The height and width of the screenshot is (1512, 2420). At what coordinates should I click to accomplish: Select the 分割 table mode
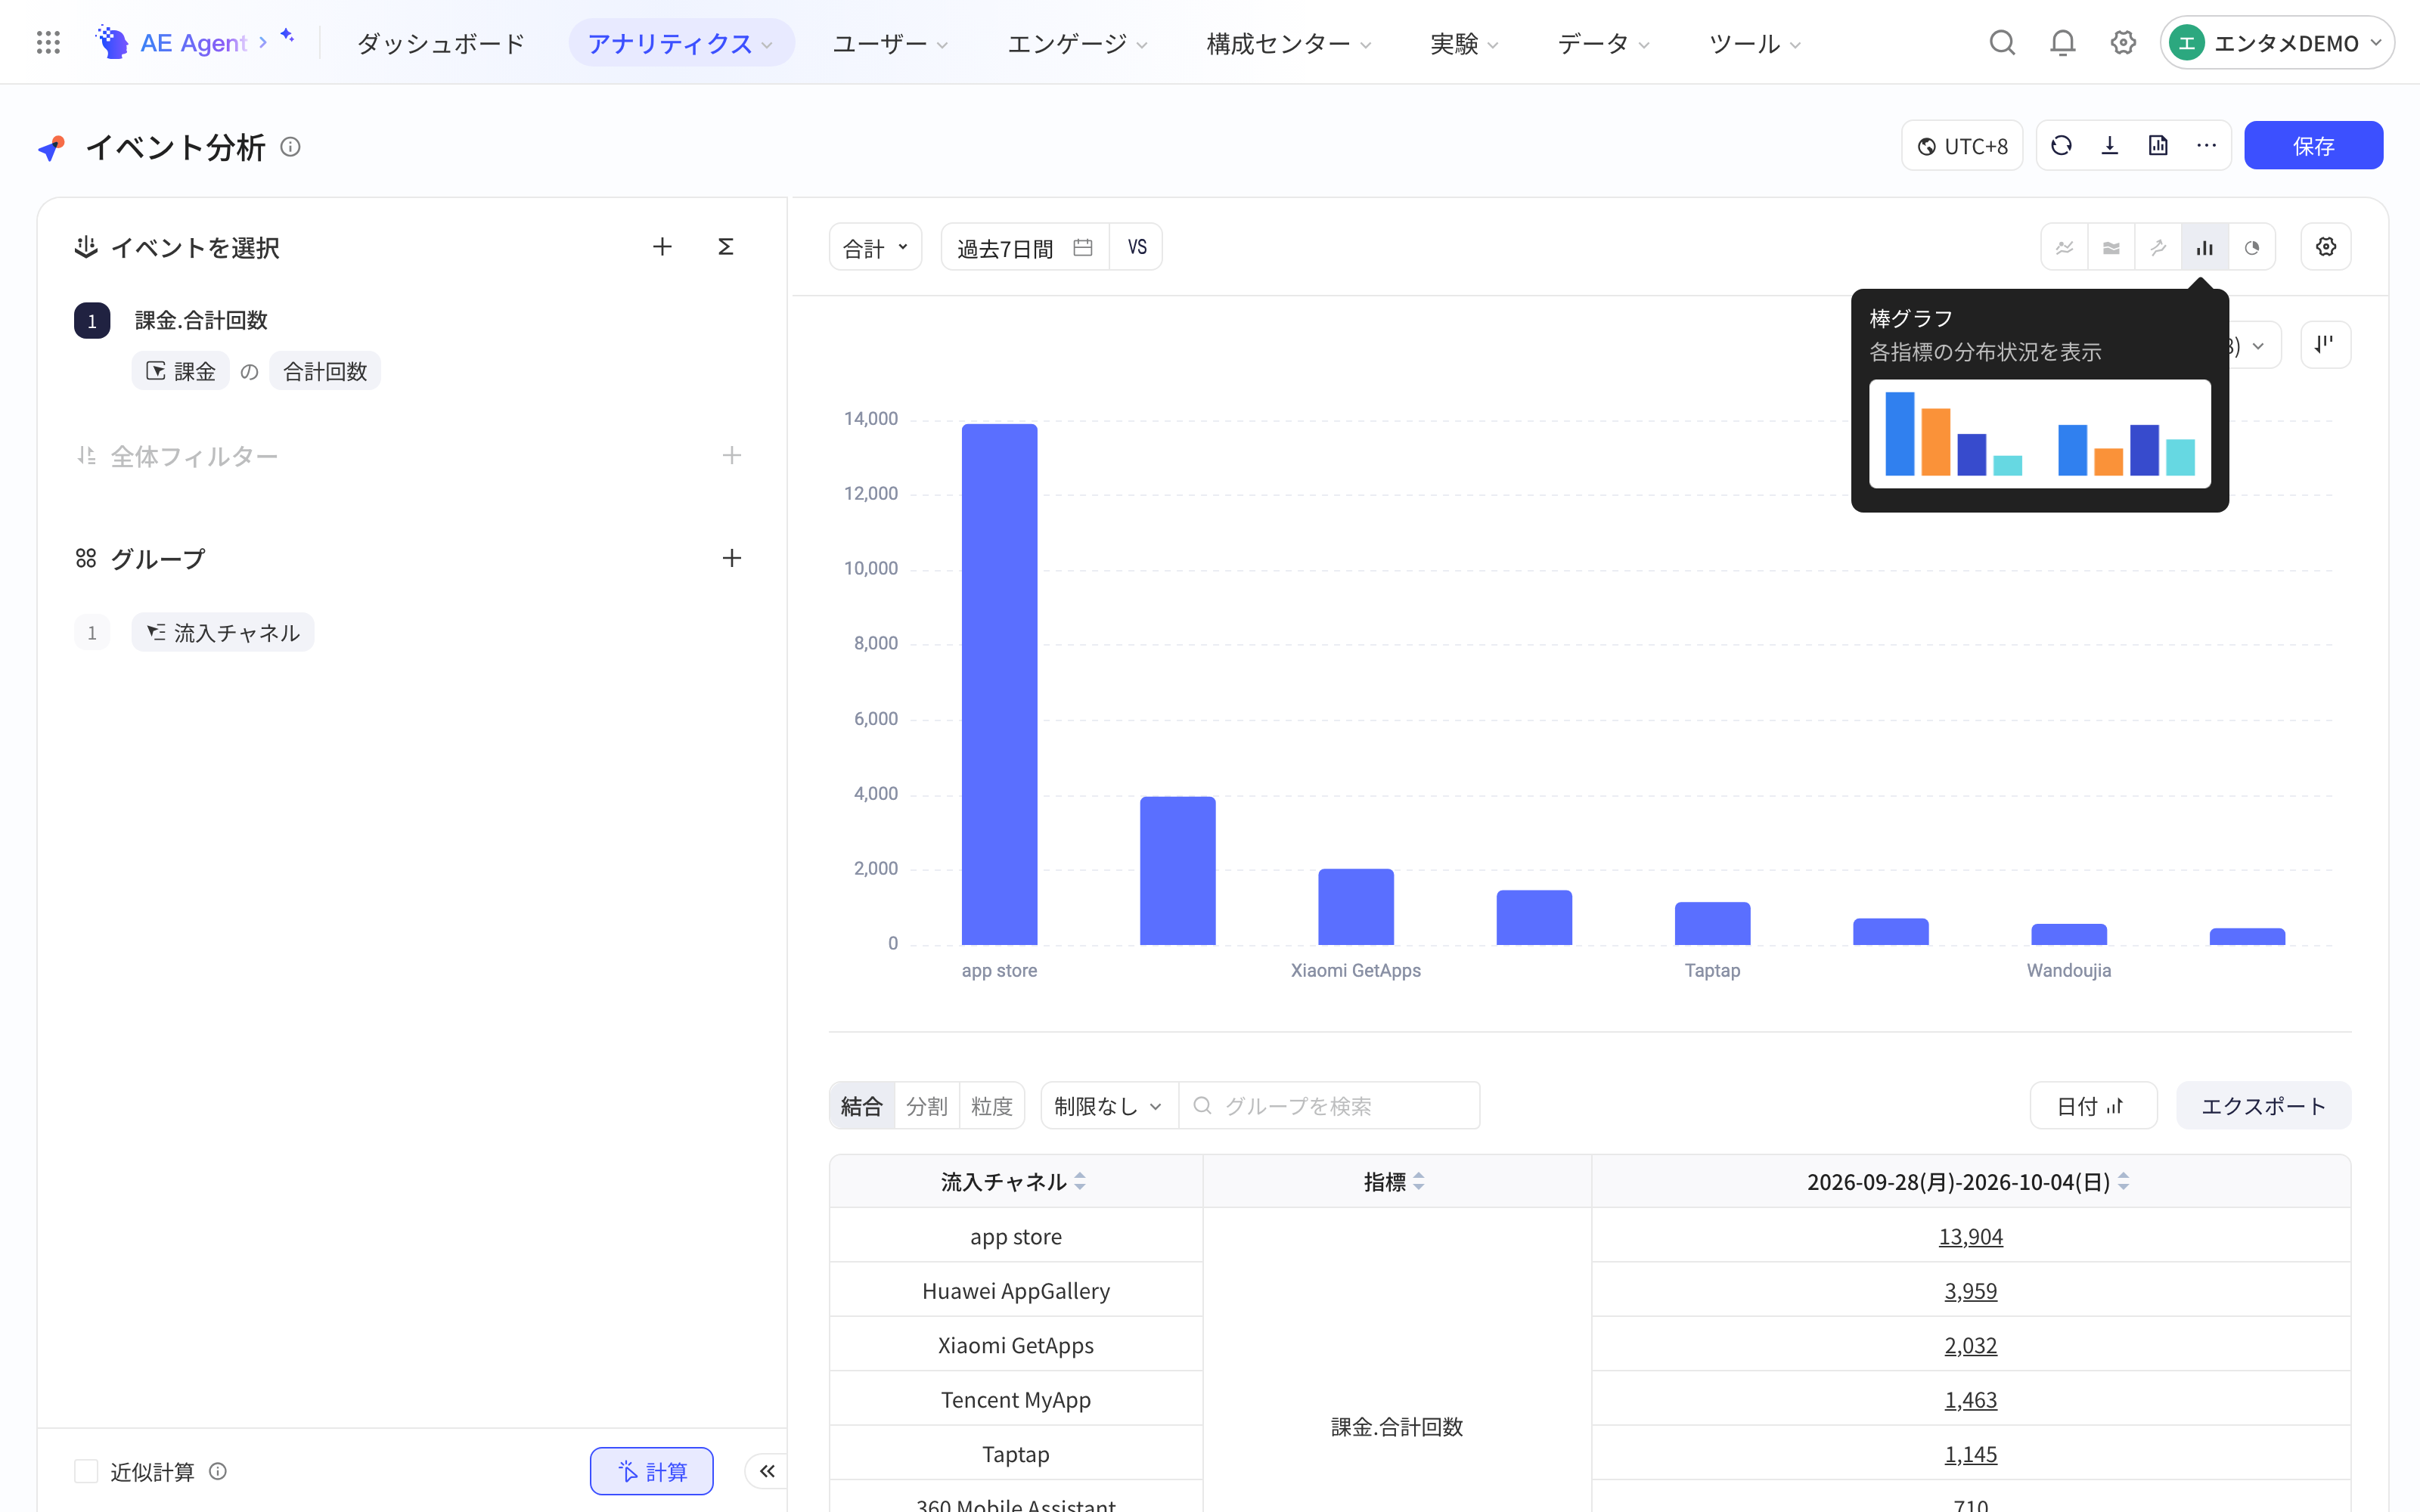click(x=927, y=1106)
